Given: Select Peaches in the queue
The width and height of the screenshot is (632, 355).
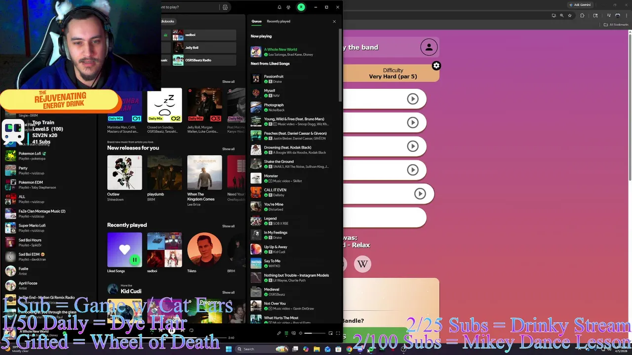Looking at the screenshot, I should coord(294,136).
